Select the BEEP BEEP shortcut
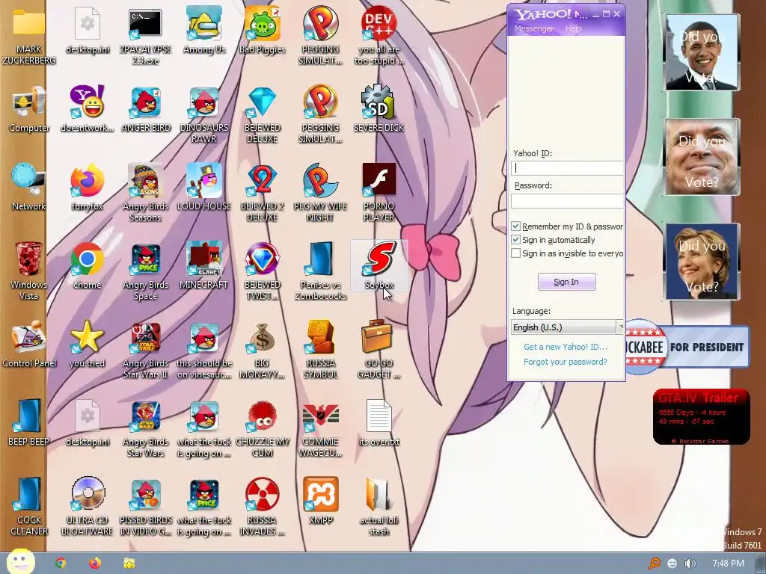The height and width of the screenshot is (574, 766). pyautogui.click(x=29, y=423)
